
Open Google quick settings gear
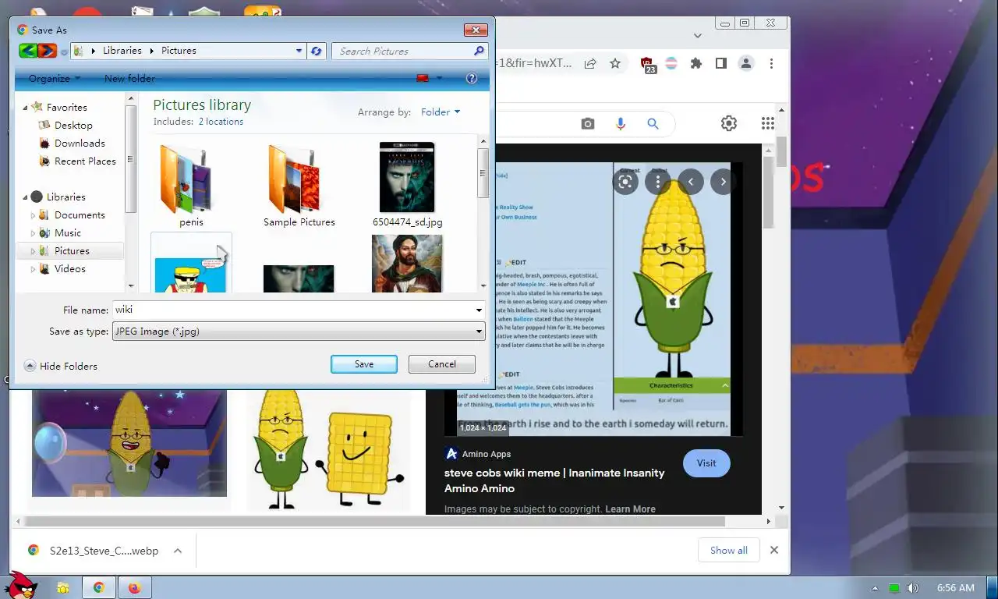click(729, 123)
